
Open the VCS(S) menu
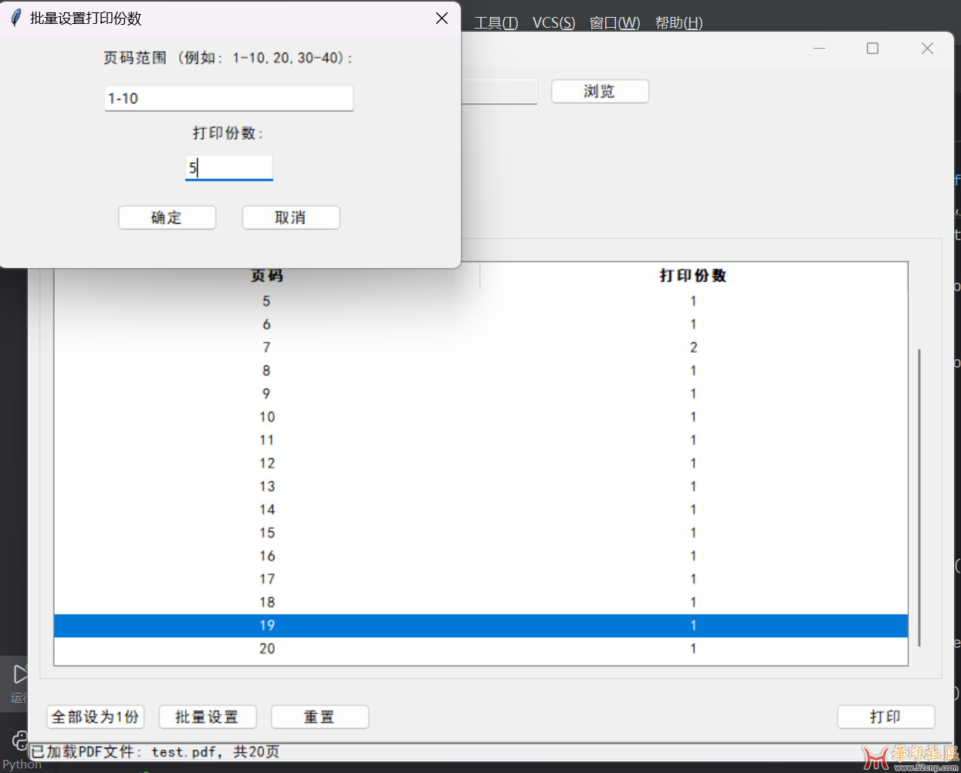553,22
